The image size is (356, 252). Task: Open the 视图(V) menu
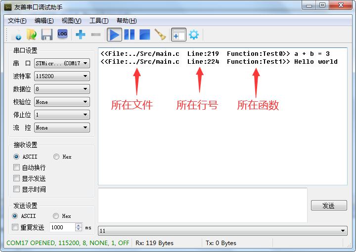click(71, 21)
